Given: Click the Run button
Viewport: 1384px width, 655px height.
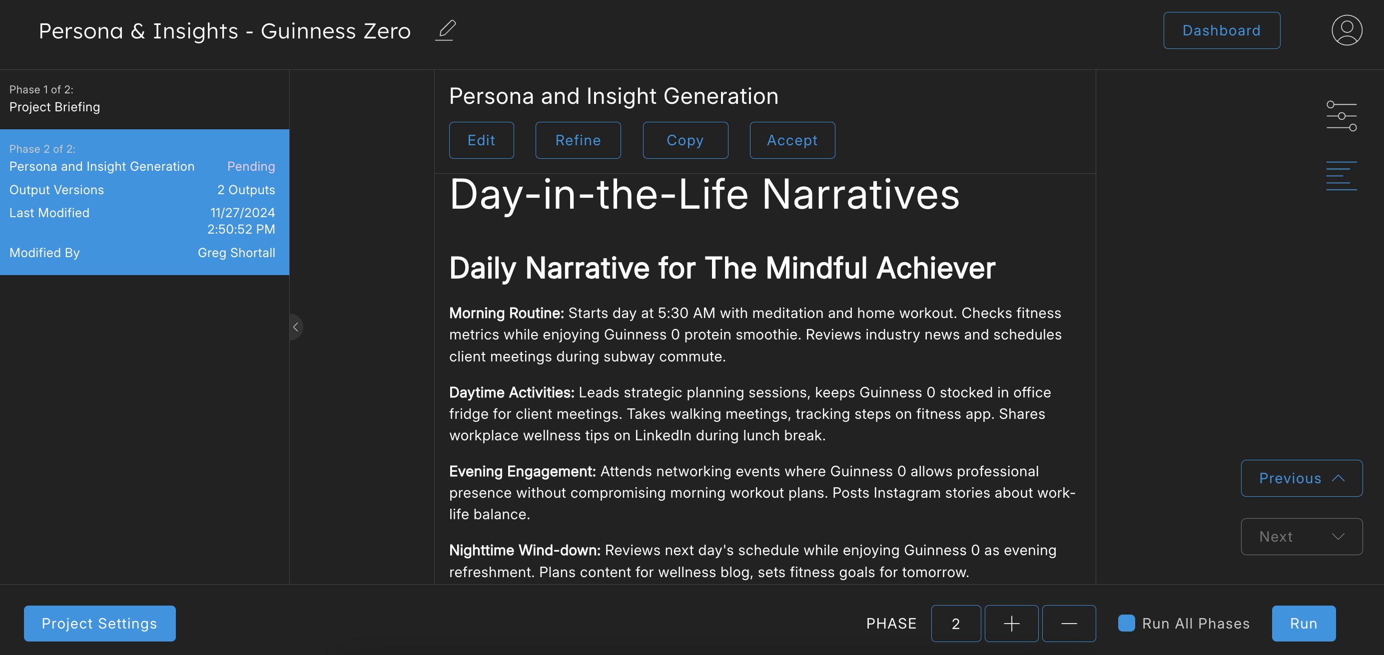Looking at the screenshot, I should 1303,624.
